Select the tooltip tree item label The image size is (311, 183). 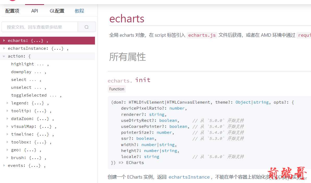click(x=31, y=111)
